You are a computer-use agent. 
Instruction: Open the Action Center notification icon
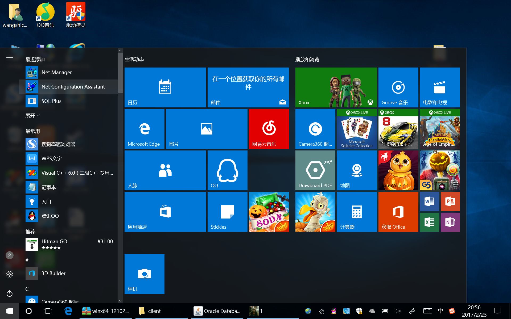[x=497, y=311]
